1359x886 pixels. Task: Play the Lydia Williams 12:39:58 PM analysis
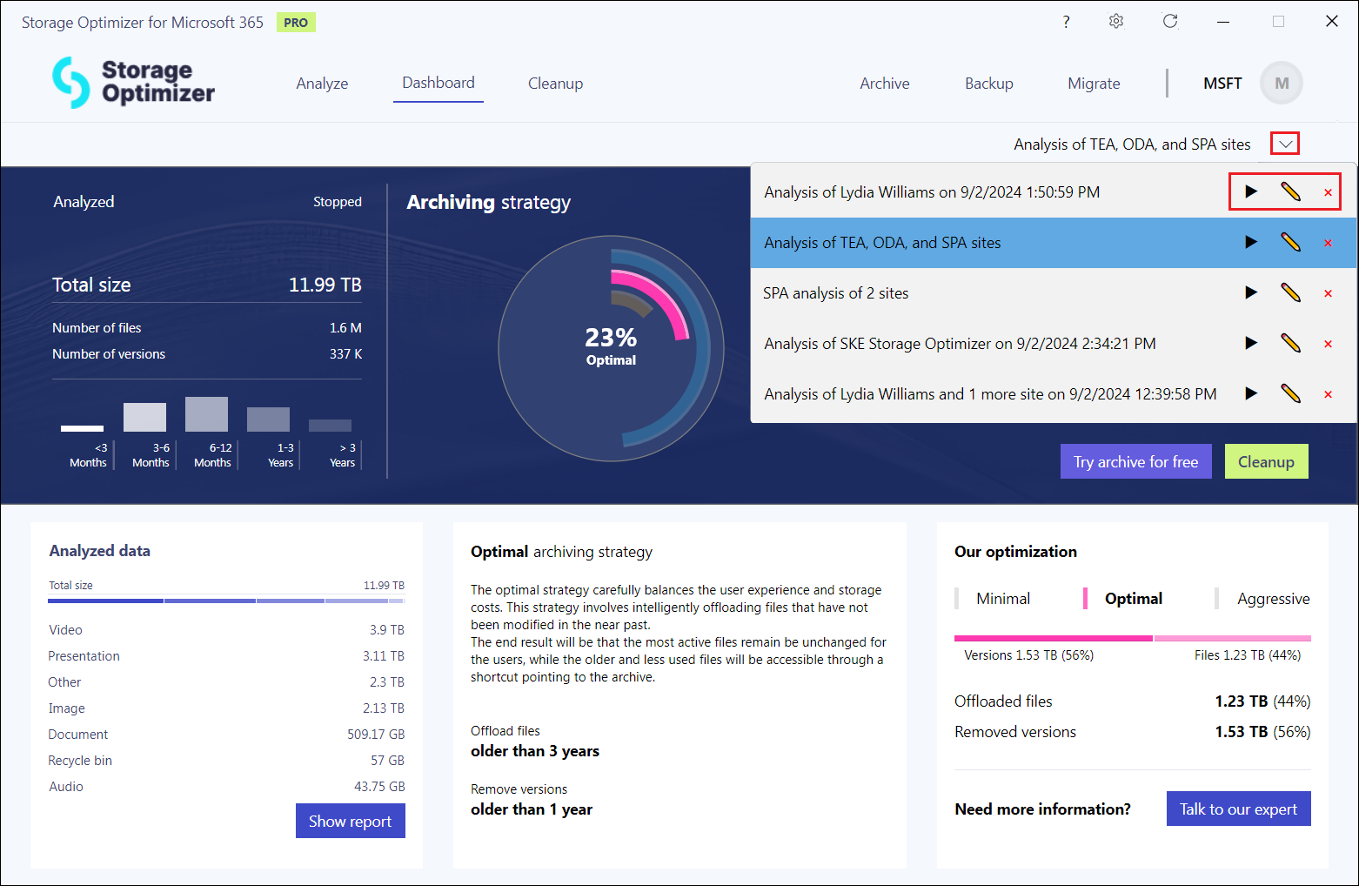(1250, 393)
